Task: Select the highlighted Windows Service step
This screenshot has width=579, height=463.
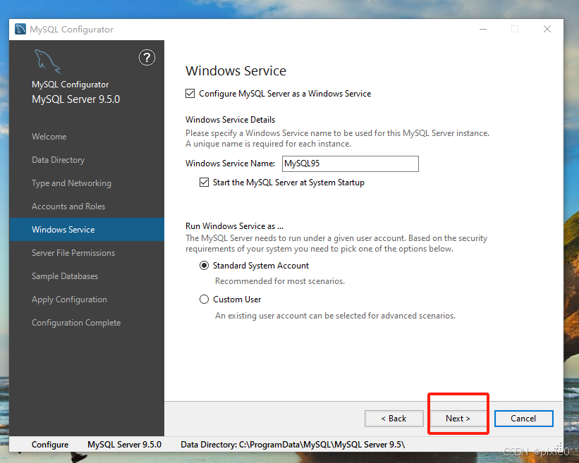Action: (x=87, y=230)
